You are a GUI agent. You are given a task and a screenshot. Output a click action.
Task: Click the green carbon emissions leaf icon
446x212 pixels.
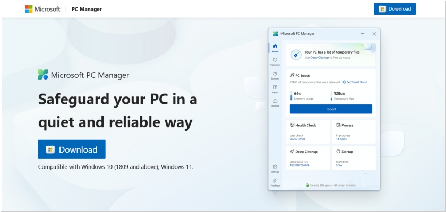click(x=307, y=185)
